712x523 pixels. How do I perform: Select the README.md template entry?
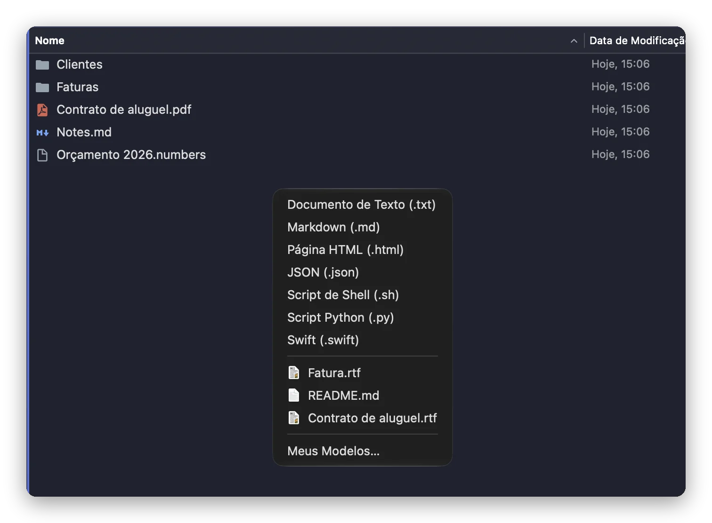tap(362, 396)
